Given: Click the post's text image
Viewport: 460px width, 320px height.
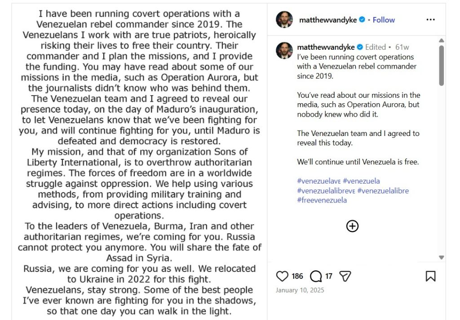Looking at the screenshot, I should 139,162.
